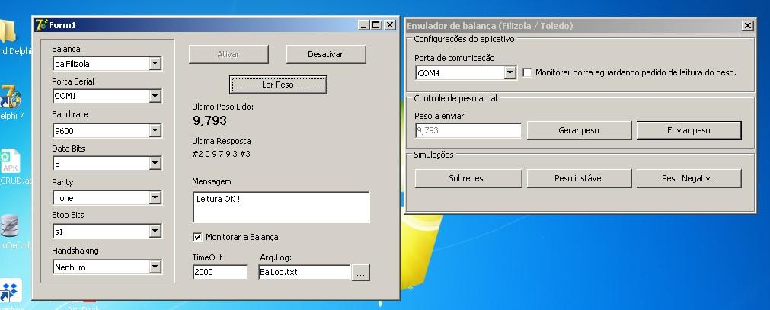
Task: Select the folder icon on the desktop
Action: [x=7, y=31]
